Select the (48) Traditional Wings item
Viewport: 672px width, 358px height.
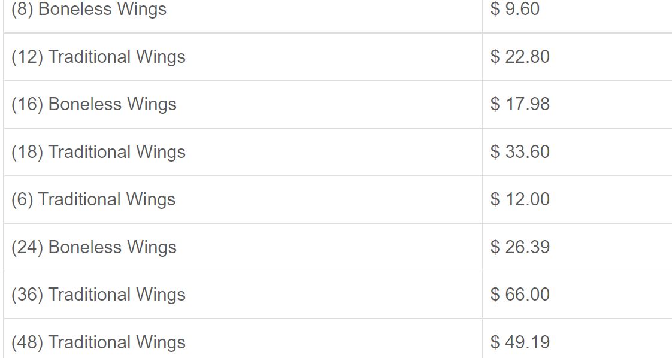pyautogui.click(x=98, y=342)
